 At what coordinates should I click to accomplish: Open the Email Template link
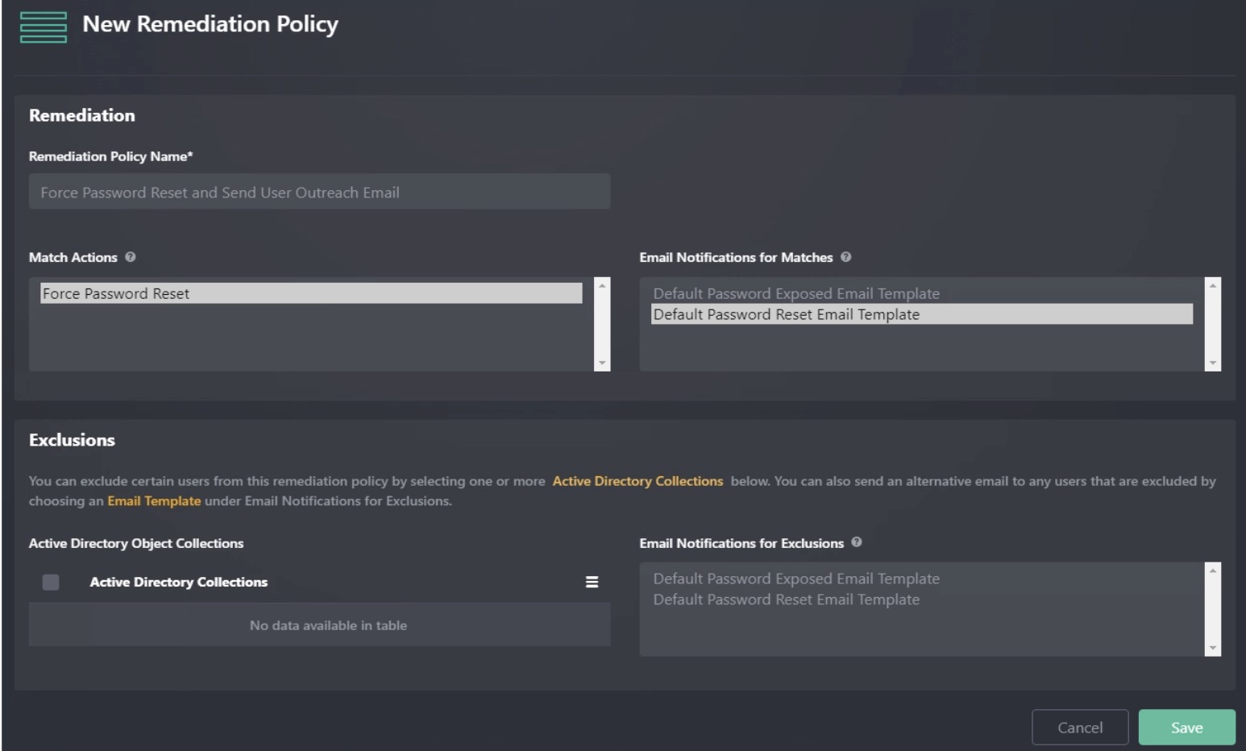154,501
